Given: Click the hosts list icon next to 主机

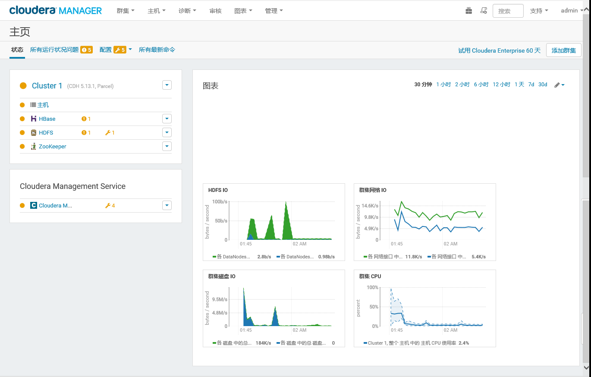Looking at the screenshot, I should point(33,105).
